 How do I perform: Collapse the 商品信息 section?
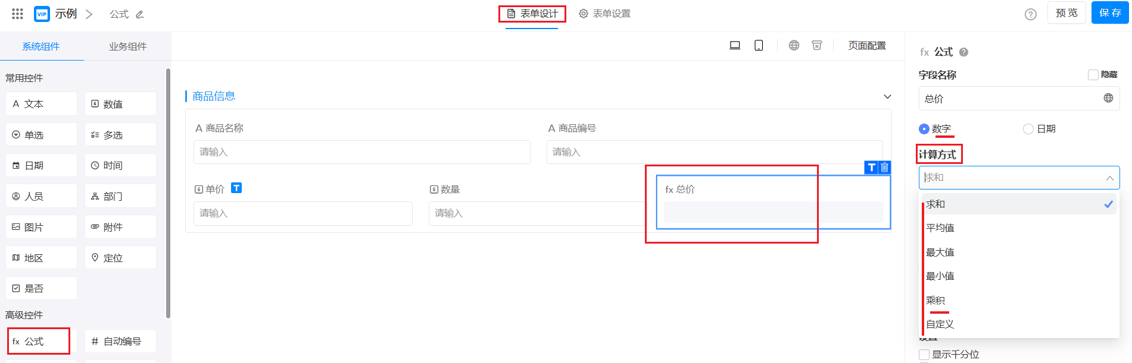point(887,97)
